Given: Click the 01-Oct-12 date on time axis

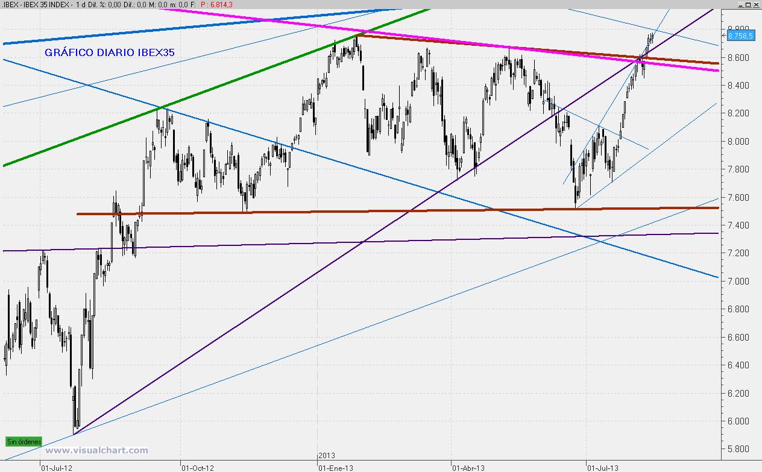Looking at the screenshot, I should [196, 467].
